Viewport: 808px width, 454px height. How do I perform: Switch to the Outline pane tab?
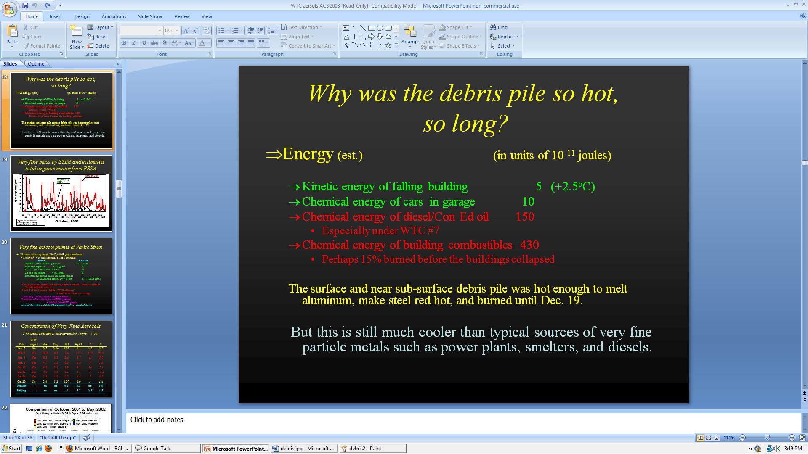36,64
